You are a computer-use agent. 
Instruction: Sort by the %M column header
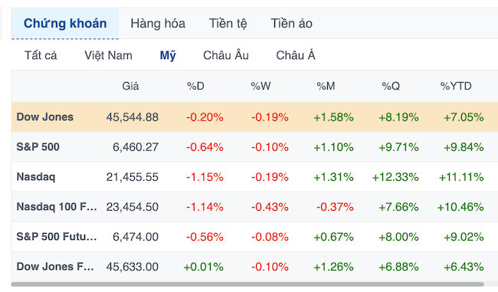click(x=326, y=86)
